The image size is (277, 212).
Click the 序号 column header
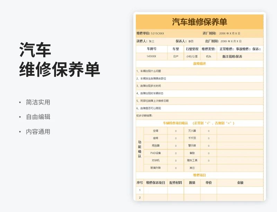click(140, 183)
